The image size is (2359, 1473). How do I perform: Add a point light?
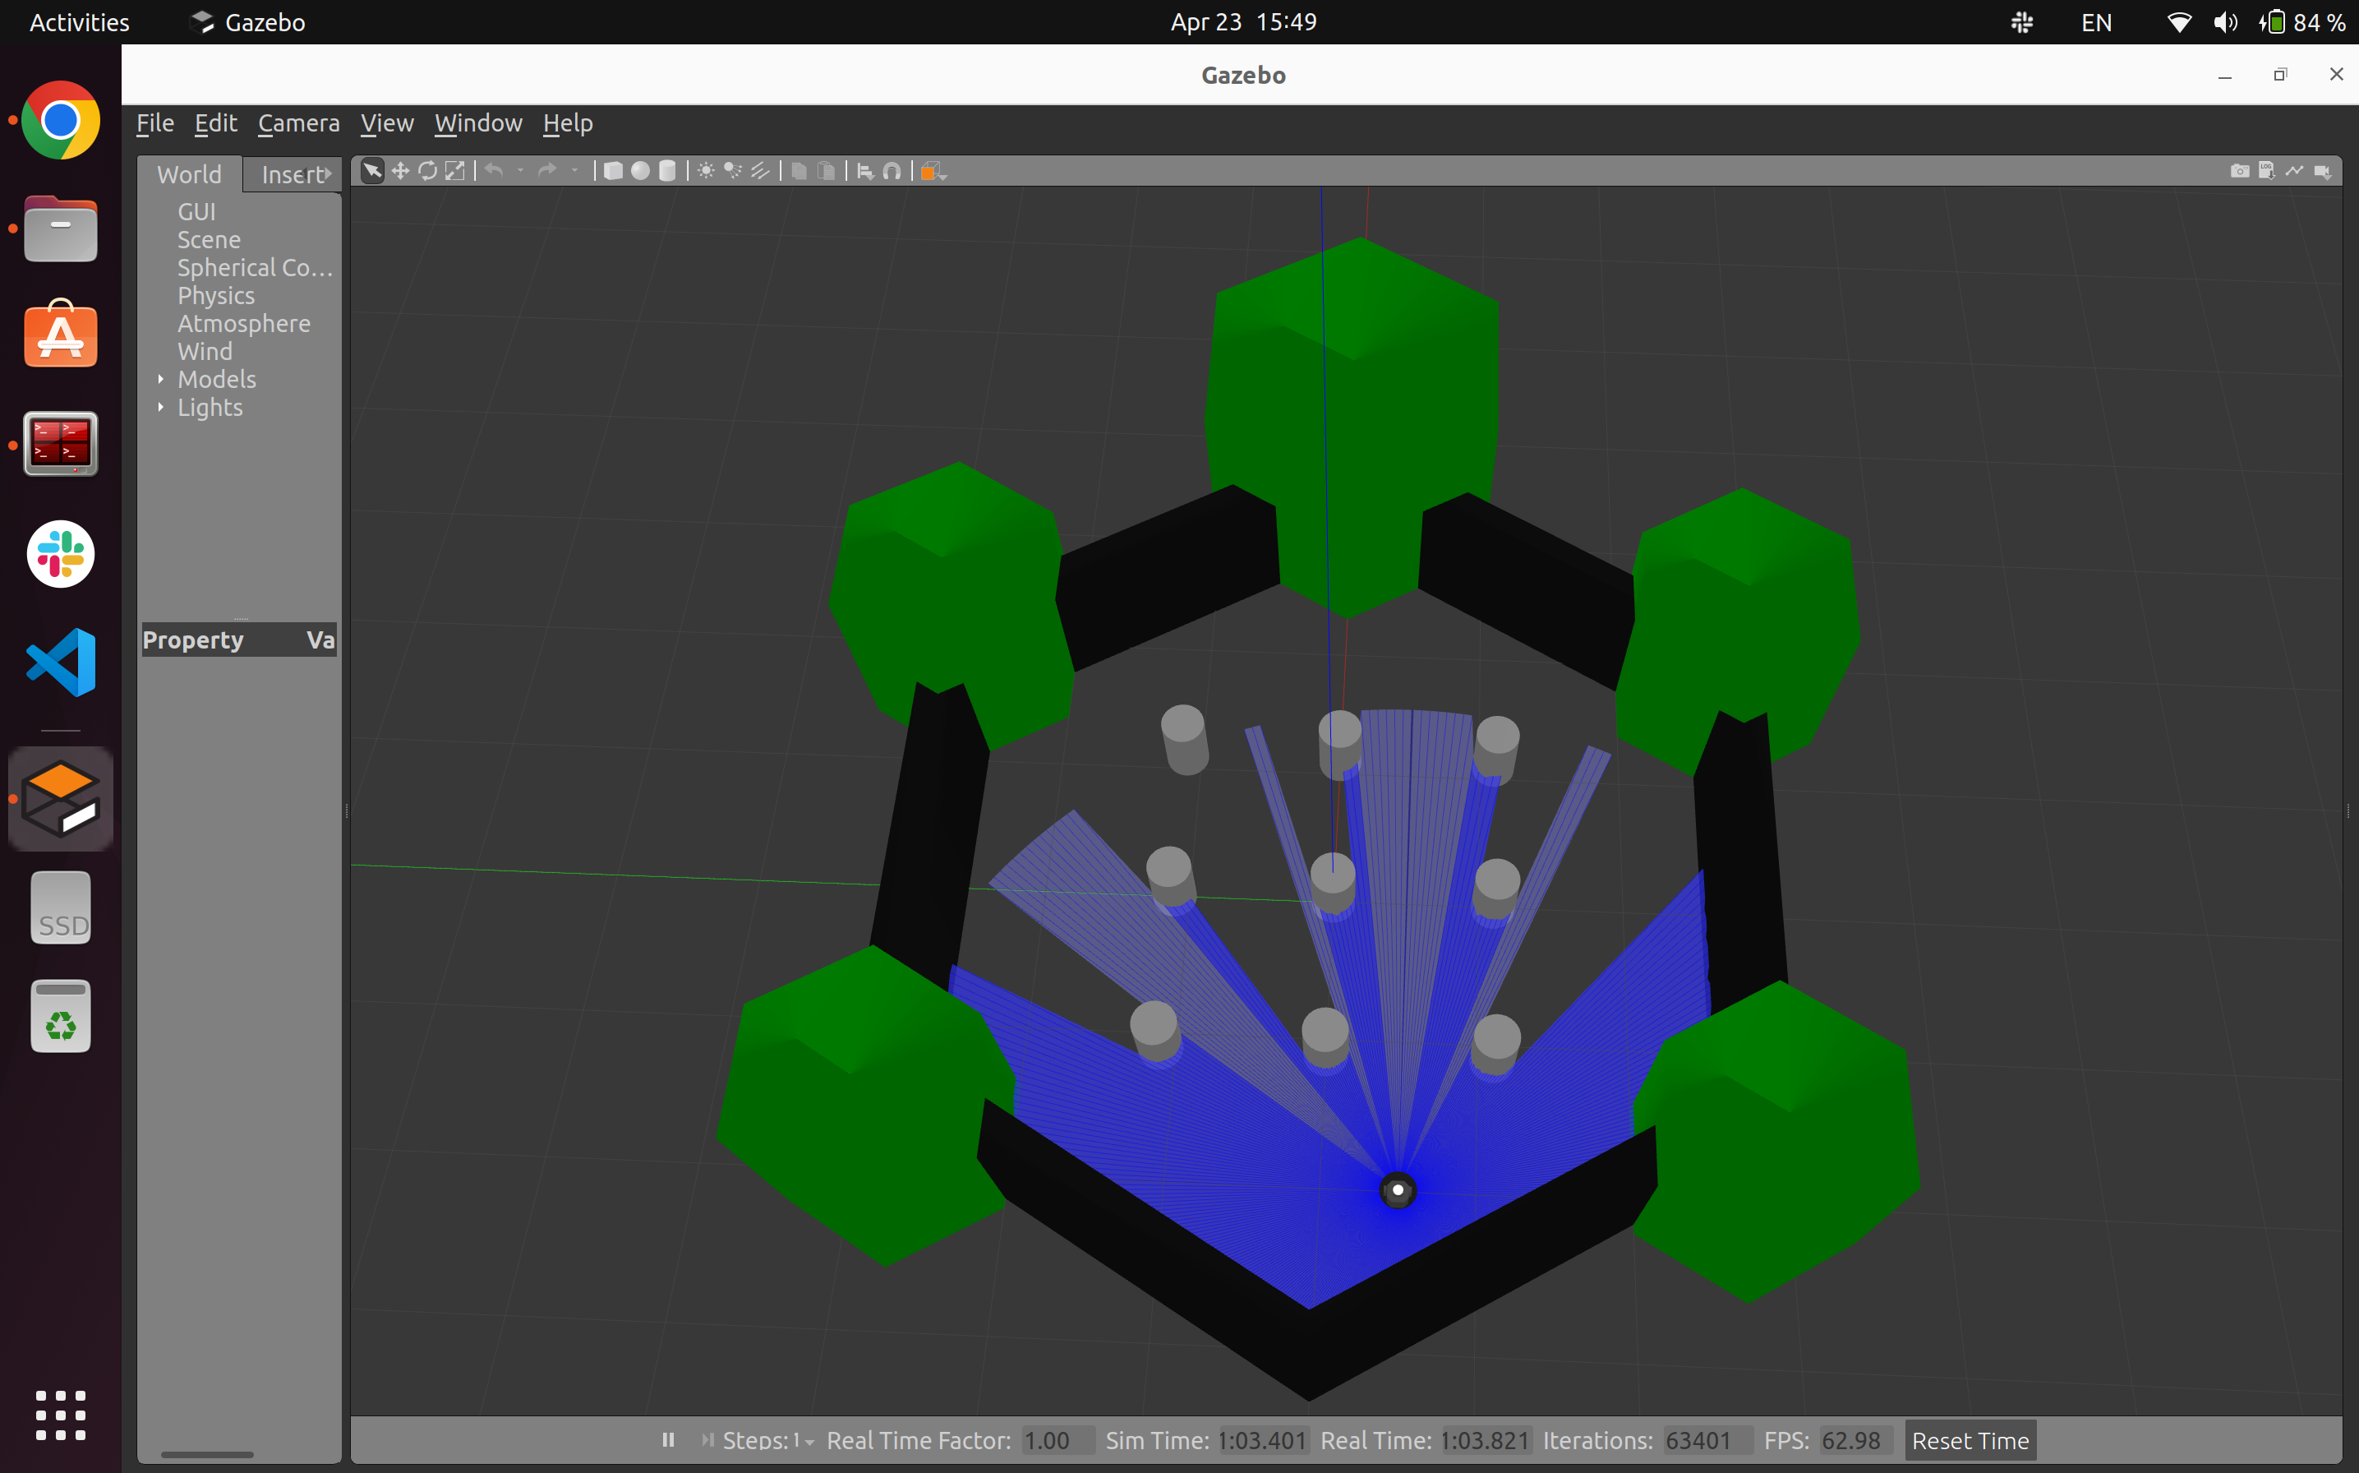[707, 172]
